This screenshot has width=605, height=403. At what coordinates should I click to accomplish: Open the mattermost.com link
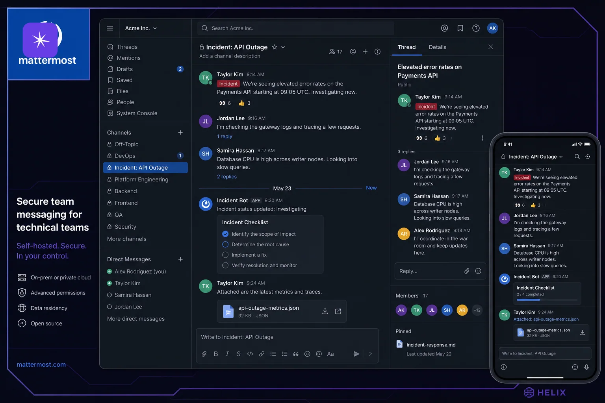point(41,365)
